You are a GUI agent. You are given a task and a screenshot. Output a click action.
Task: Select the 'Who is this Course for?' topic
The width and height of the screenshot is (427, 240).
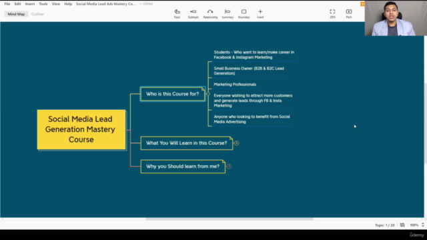point(173,94)
